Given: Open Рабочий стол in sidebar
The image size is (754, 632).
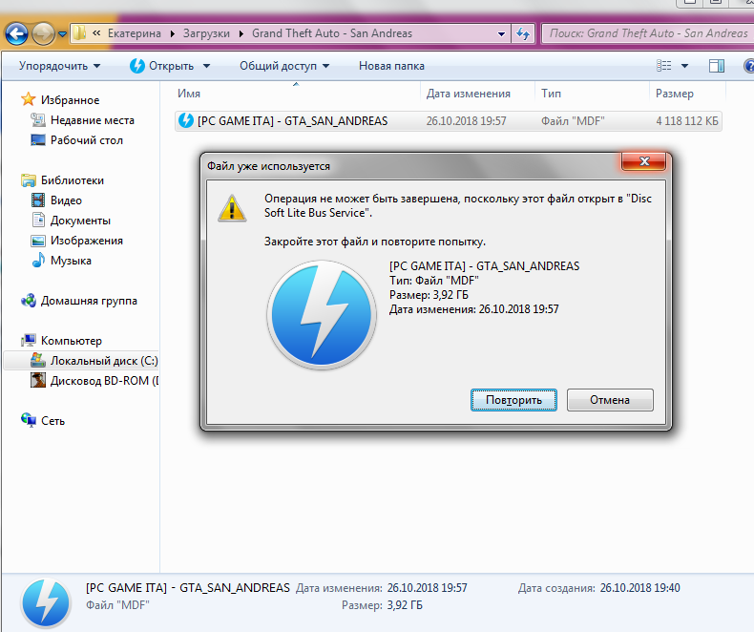Looking at the screenshot, I should click(x=87, y=140).
